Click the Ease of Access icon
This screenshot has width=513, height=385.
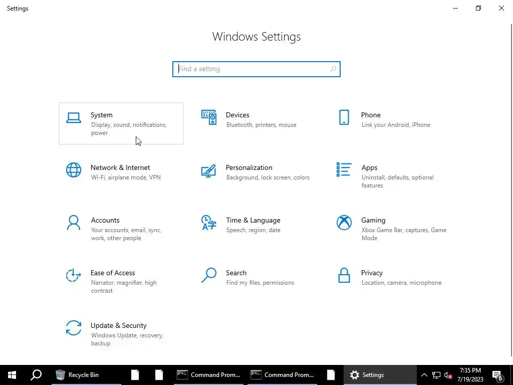click(x=74, y=275)
